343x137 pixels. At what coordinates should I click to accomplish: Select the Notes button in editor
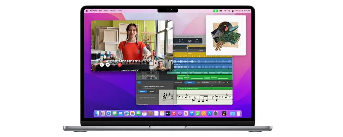151,91
